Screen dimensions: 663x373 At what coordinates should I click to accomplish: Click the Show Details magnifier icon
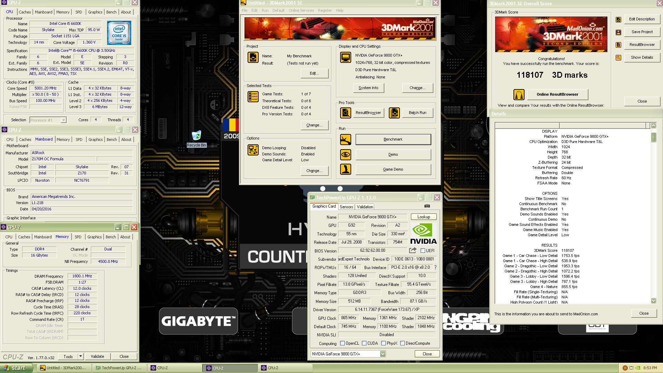(x=618, y=58)
